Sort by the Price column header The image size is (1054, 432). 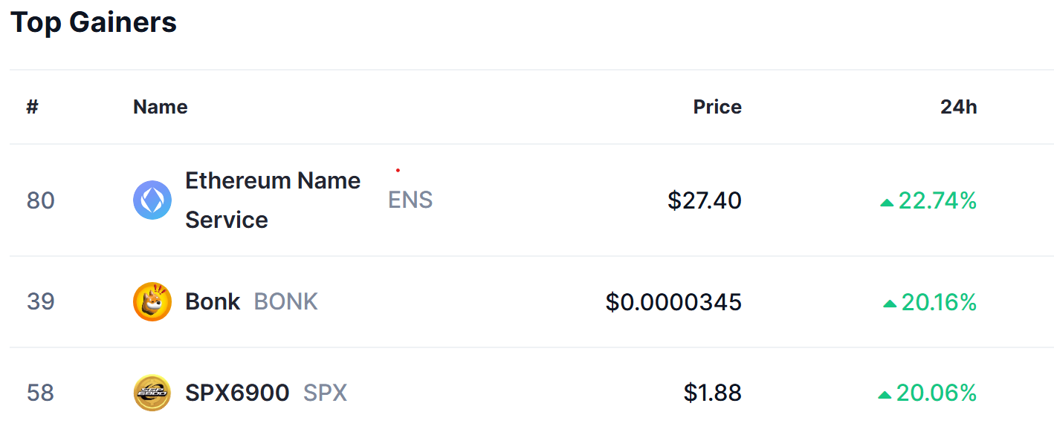point(717,107)
